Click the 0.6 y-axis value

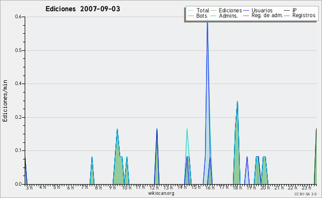(x=18, y=17)
